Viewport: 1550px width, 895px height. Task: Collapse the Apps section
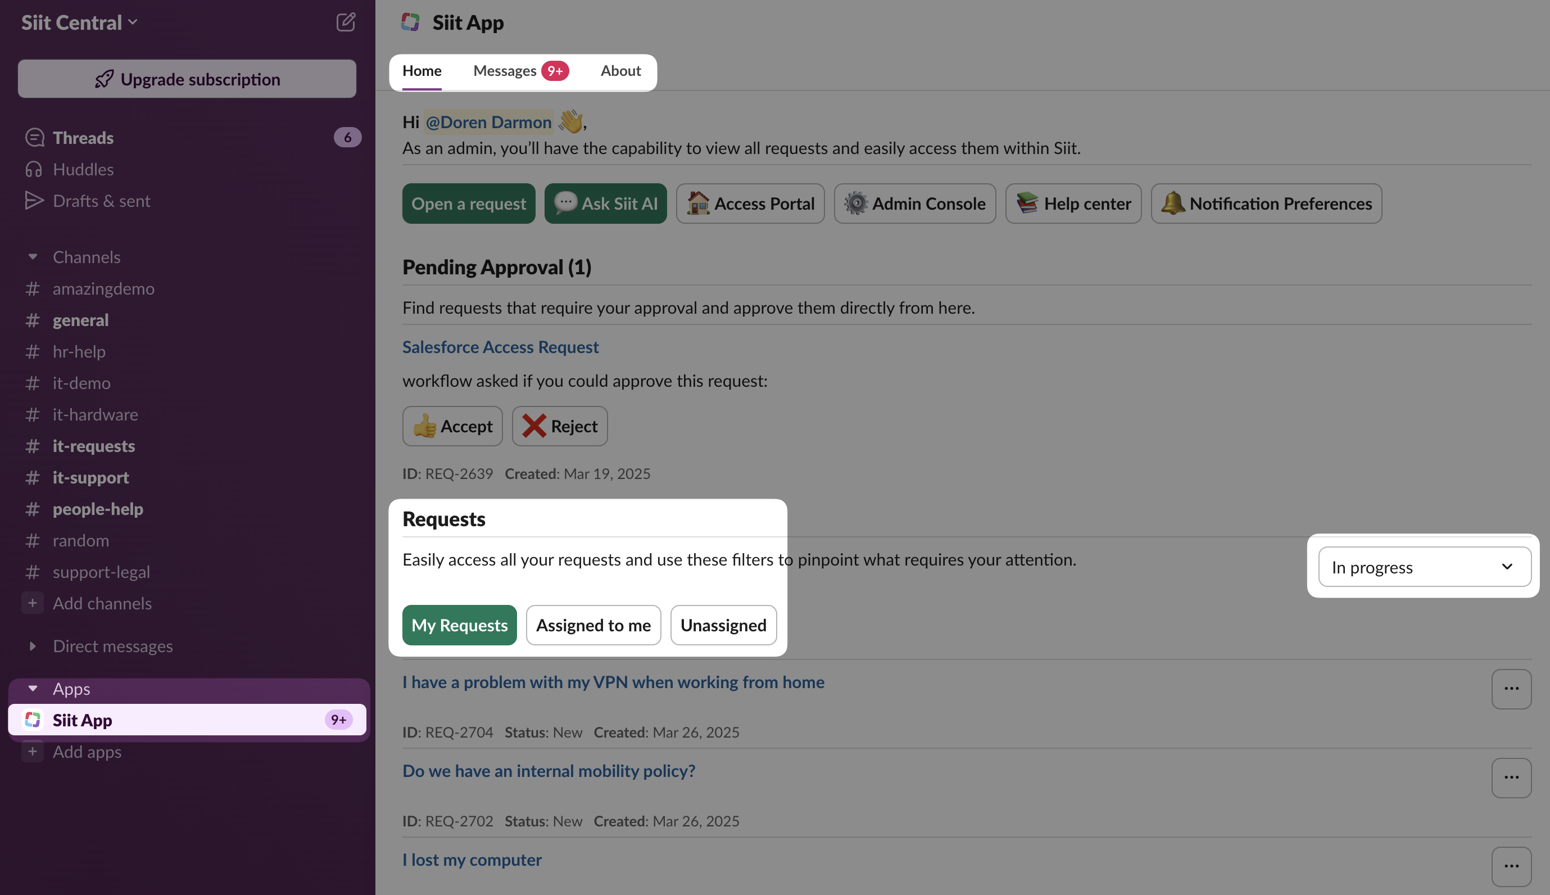tap(33, 689)
